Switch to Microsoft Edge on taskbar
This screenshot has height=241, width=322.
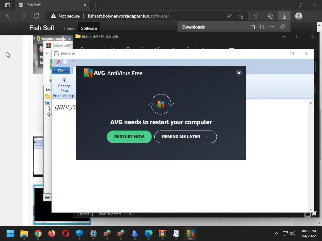pyautogui.click(x=149, y=233)
